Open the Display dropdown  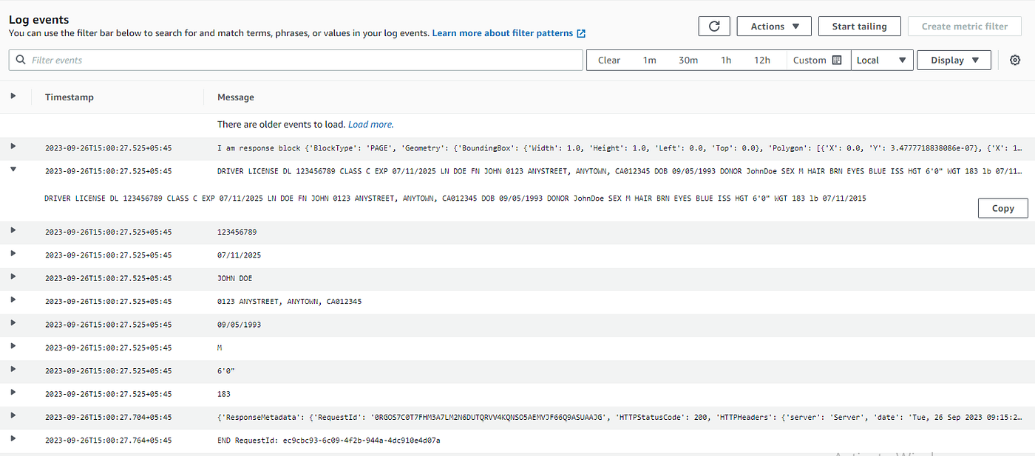point(954,61)
